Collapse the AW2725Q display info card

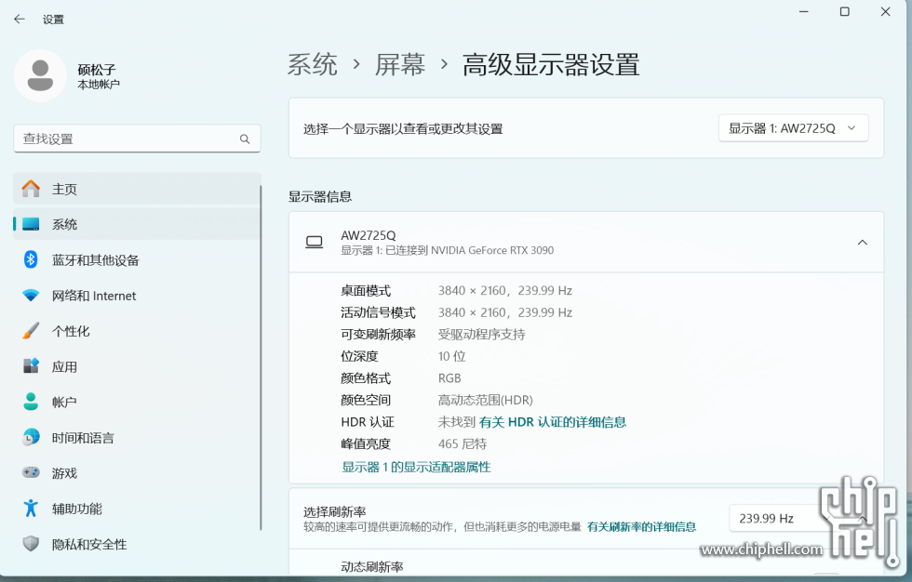coord(862,243)
